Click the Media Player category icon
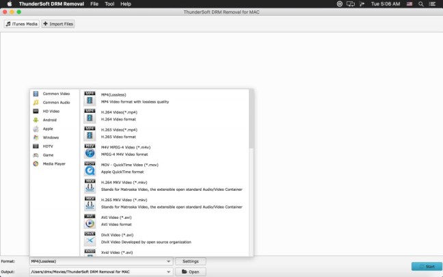This screenshot has width=443, height=277. tap(36, 163)
